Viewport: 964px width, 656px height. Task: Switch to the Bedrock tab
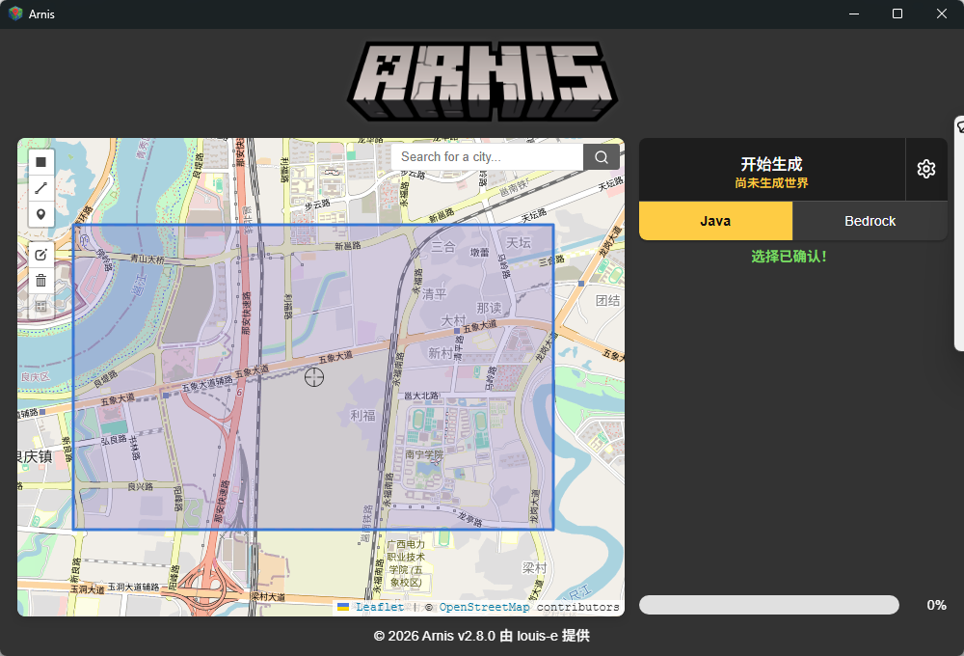pyautogui.click(x=870, y=221)
